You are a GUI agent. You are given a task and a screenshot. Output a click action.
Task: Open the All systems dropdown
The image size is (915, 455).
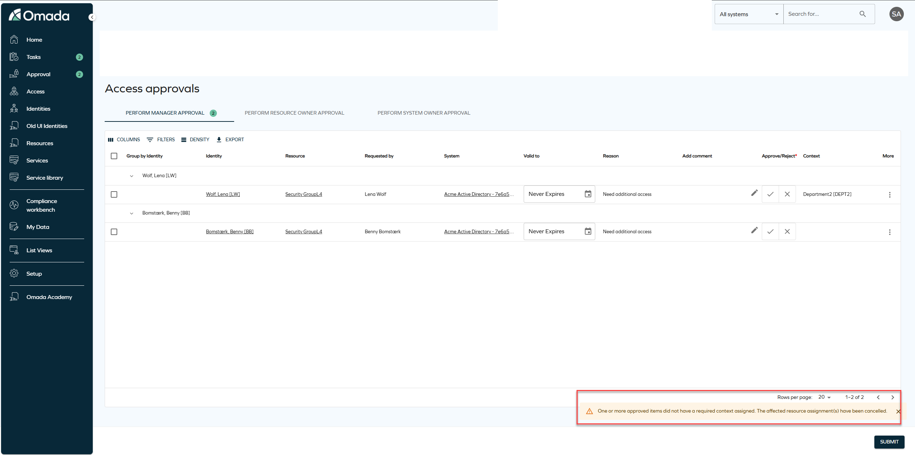[x=748, y=14]
